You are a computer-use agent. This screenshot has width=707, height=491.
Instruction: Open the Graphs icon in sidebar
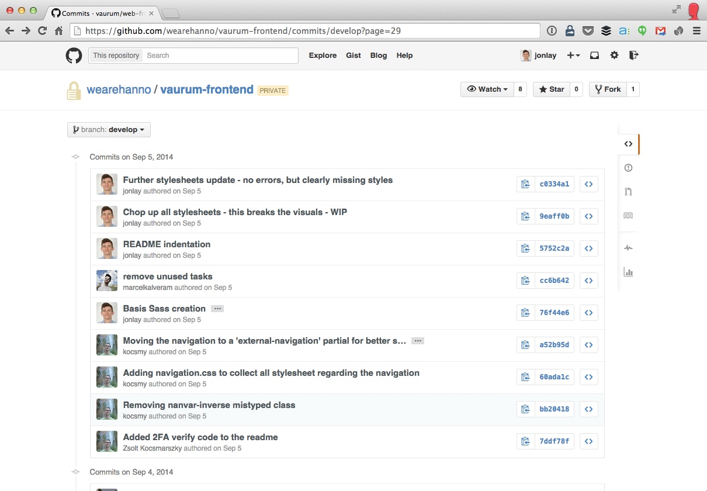click(x=628, y=272)
